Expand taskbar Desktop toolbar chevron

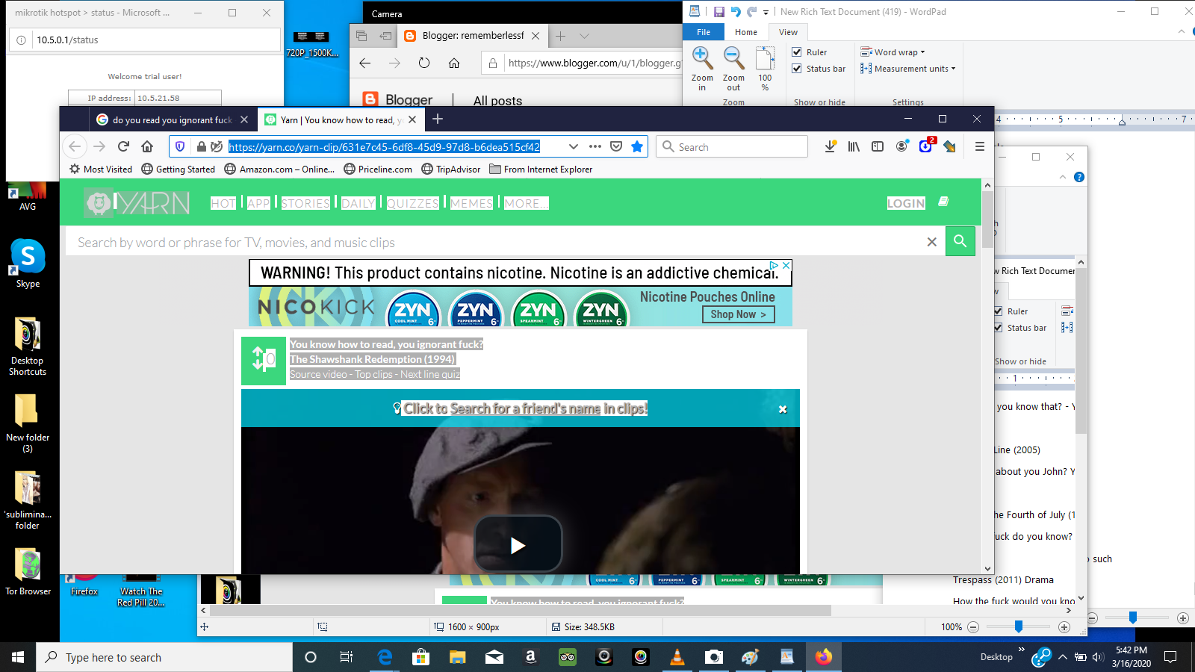pyautogui.click(x=1021, y=650)
